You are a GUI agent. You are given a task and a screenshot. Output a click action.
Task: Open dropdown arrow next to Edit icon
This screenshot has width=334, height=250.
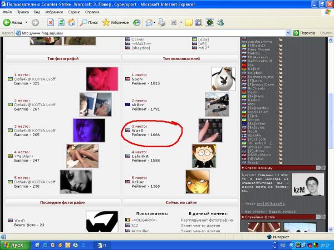tap(181, 22)
